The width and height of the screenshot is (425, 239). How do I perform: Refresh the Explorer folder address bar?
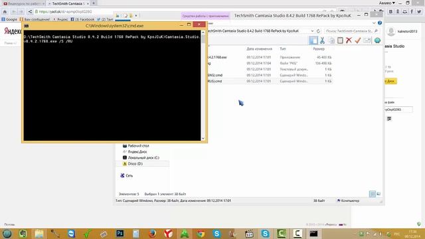318,31
